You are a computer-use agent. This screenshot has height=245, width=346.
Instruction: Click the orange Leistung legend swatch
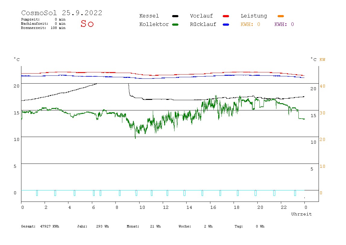[281, 16]
